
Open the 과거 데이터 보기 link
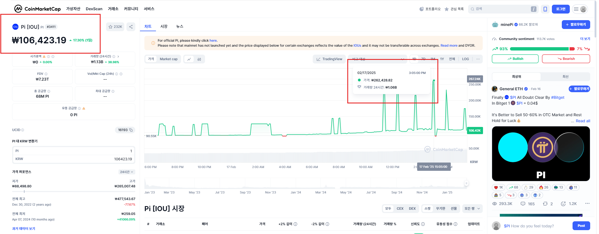click(24, 228)
